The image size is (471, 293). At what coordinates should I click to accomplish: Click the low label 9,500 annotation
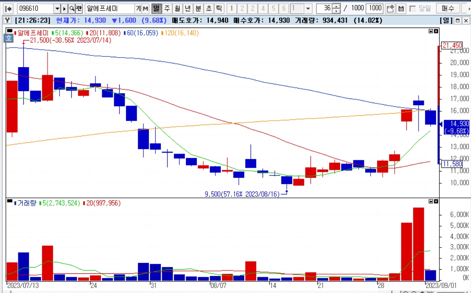tap(242, 194)
